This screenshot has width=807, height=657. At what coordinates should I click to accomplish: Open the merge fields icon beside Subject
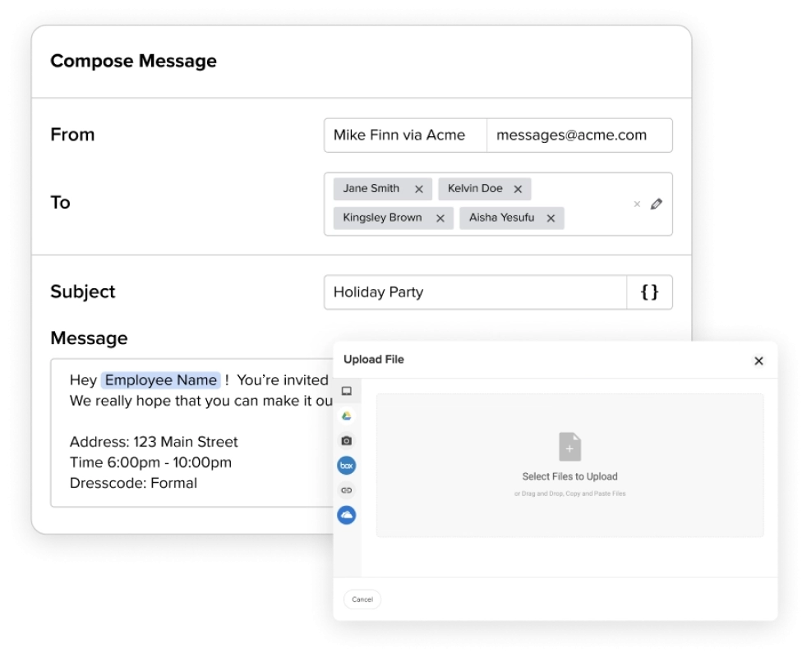tap(649, 292)
